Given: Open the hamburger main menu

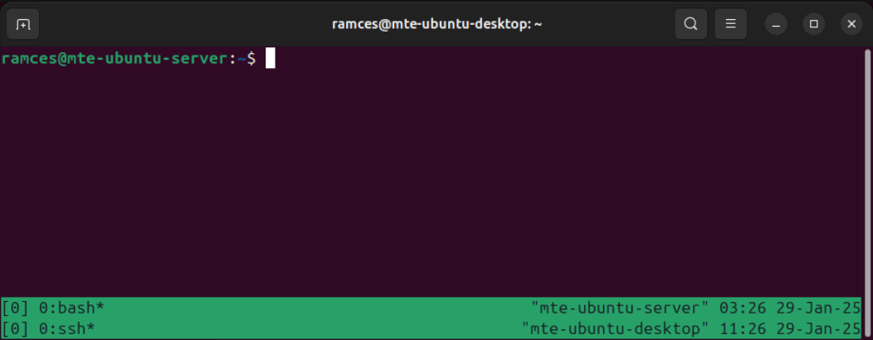Looking at the screenshot, I should pyautogui.click(x=730, y=24).
